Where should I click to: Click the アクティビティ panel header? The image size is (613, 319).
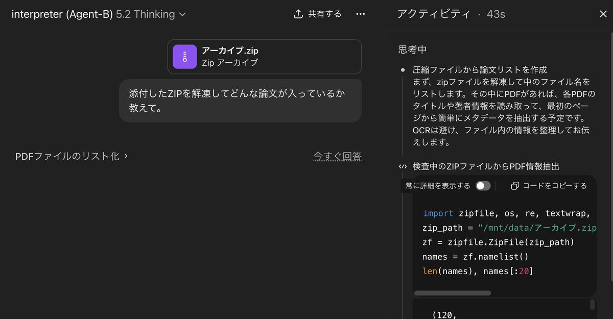[x=433, y=14]
